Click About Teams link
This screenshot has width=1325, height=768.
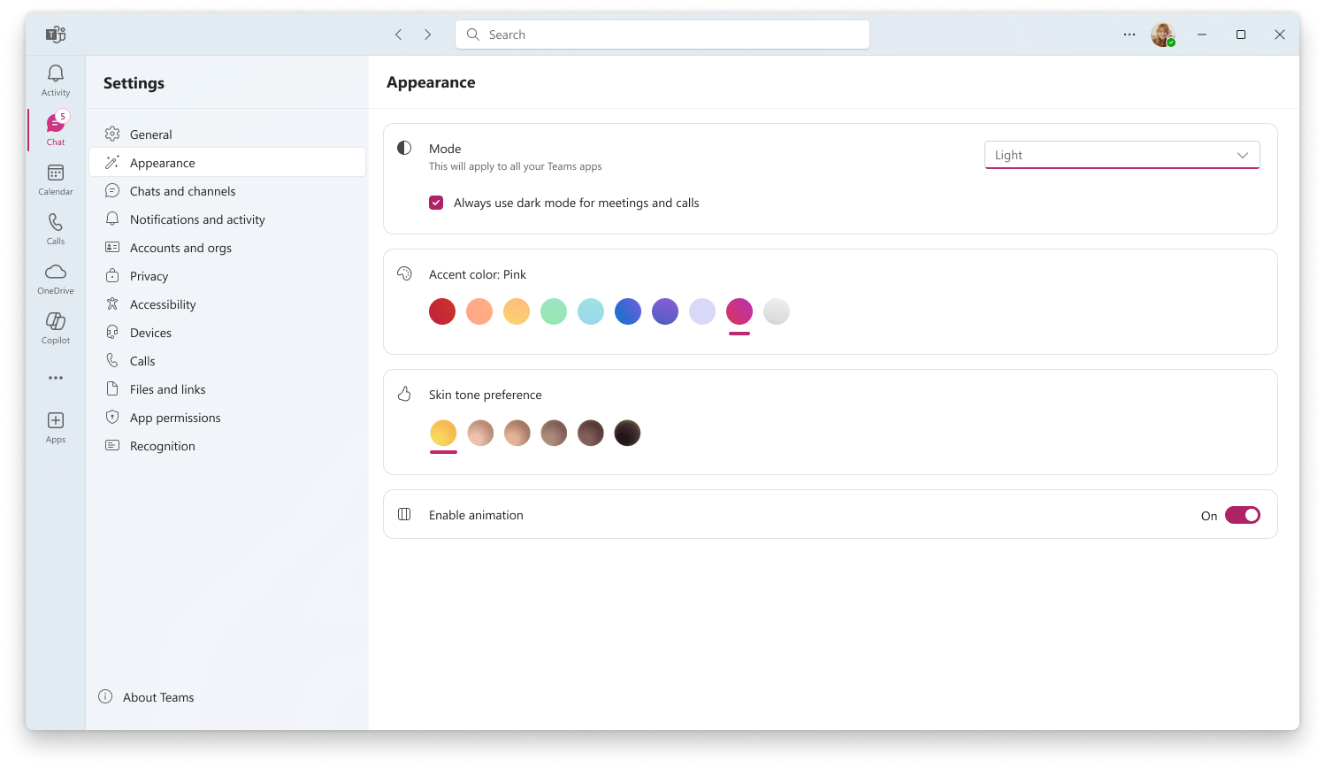pos(157,697)
